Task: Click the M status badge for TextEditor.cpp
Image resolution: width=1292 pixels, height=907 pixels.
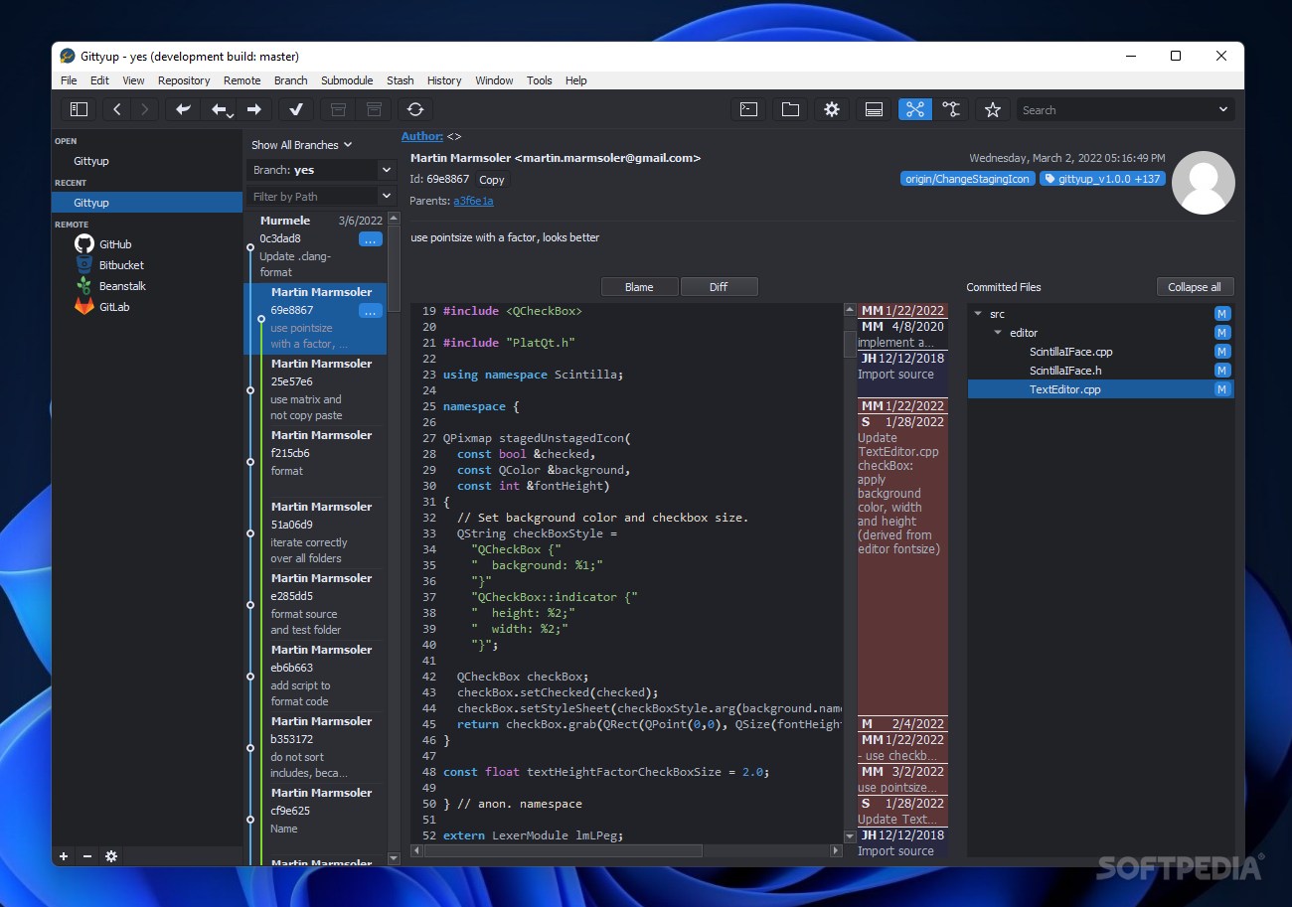Action: click(1222, 389)
